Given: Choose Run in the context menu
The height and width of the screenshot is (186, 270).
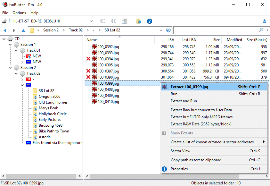Looking at the screenshot, I should 214,94.
